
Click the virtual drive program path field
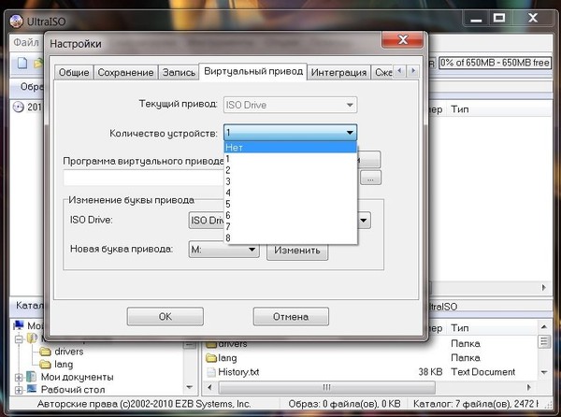[144, 178]
